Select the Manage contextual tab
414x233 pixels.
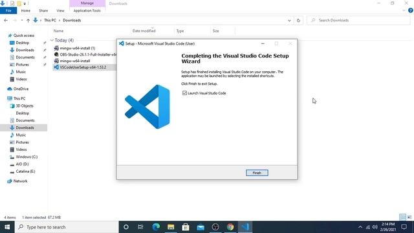(87, 3)
